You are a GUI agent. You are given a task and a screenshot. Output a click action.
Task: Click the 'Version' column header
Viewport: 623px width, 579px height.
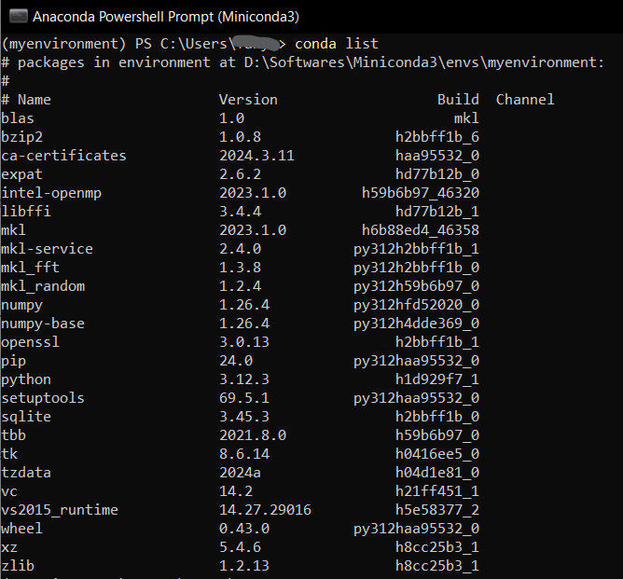pyautogui.click(x=248, y=100)
